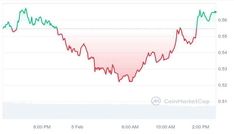Screen dimensions: 234x134
Task: Click the dotted opening-price reference line
Action: pyautogui.click(x=117, y=29)
